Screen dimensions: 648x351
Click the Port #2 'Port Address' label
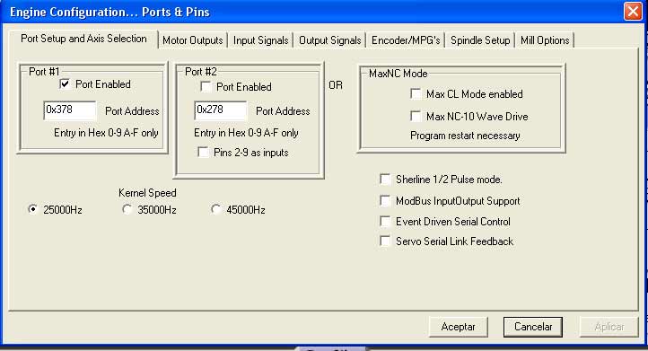[283, 110]
